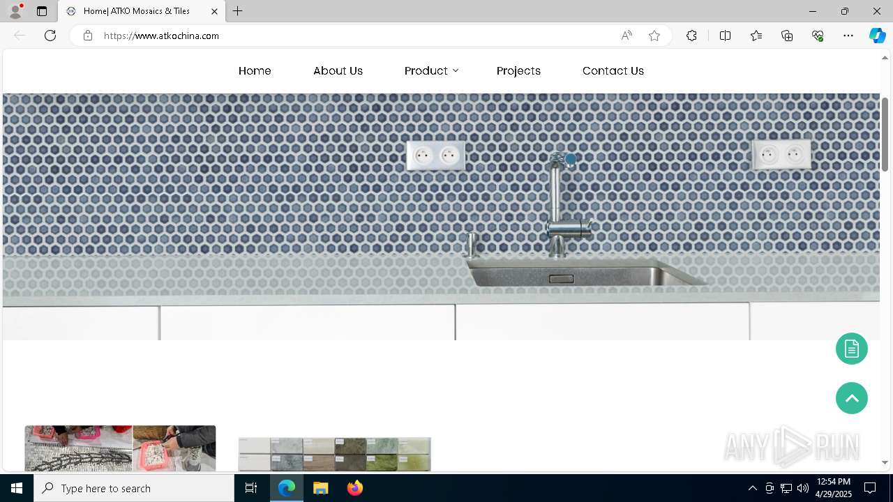Open Projects page
Viewport: 893px width, 502px height.
pyautogui.click(x=518, y=70)
